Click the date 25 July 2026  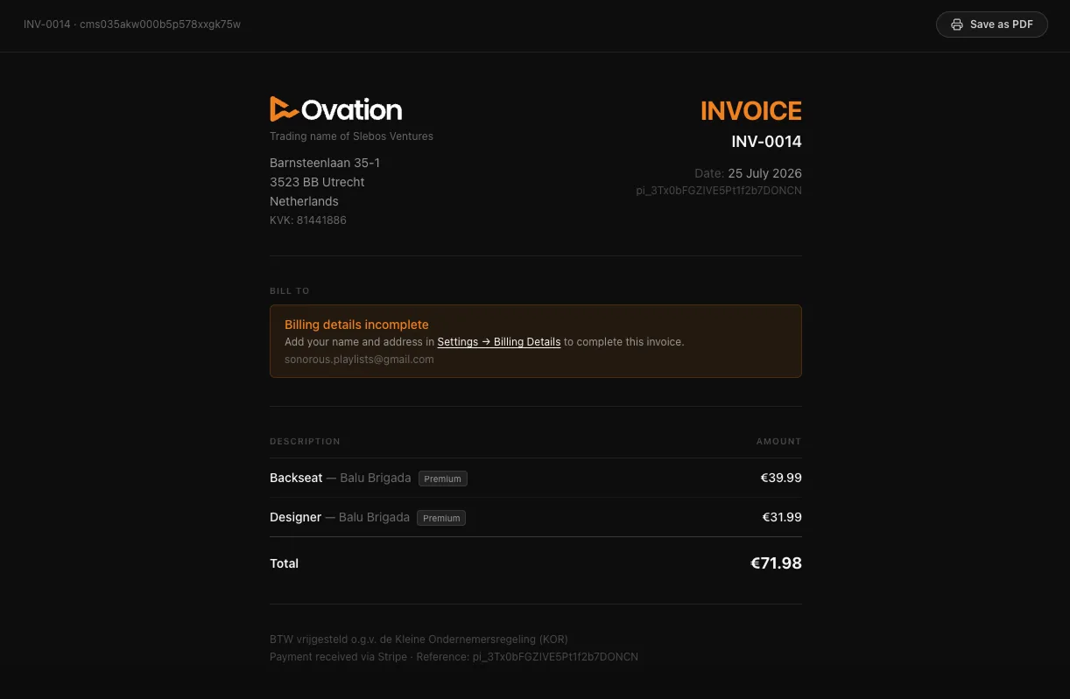(764, 173)
